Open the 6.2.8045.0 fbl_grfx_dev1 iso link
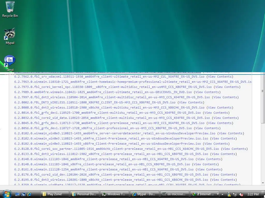 pyautogui.click(x=109, y=123)
